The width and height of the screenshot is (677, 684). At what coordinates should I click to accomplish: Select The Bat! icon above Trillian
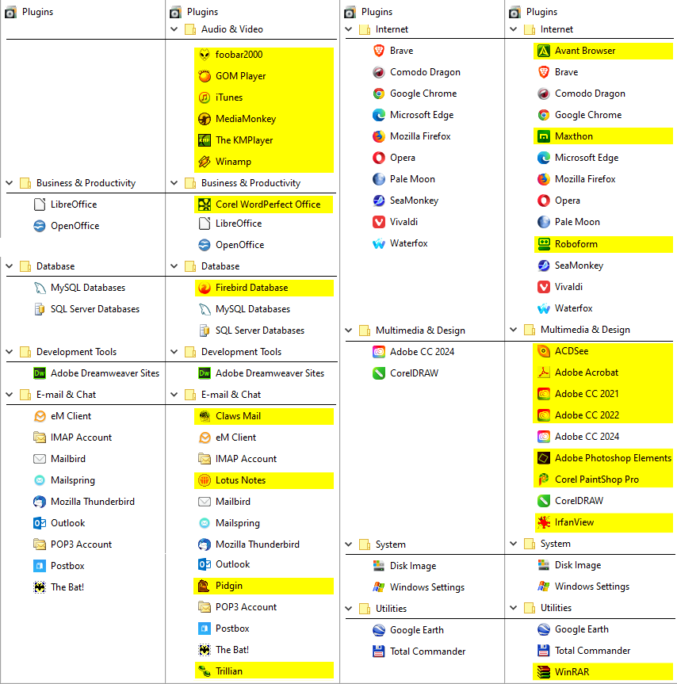click(x=205, y=650)
